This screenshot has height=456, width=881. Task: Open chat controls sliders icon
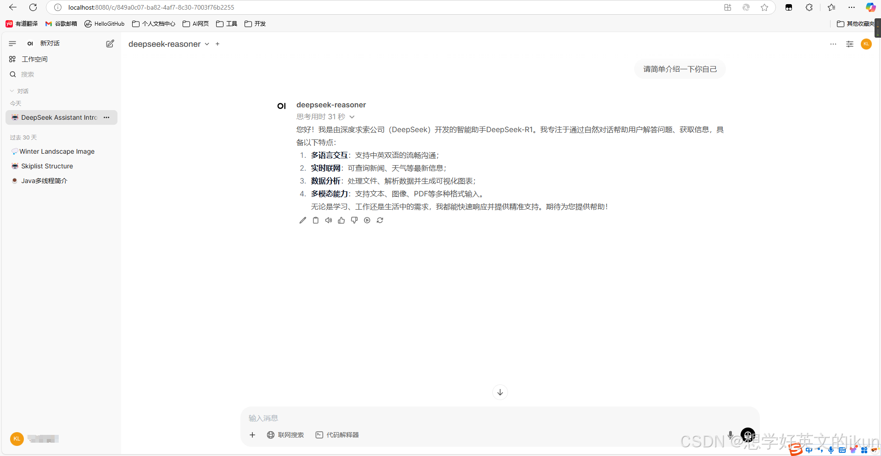click(x=850, y=44)
